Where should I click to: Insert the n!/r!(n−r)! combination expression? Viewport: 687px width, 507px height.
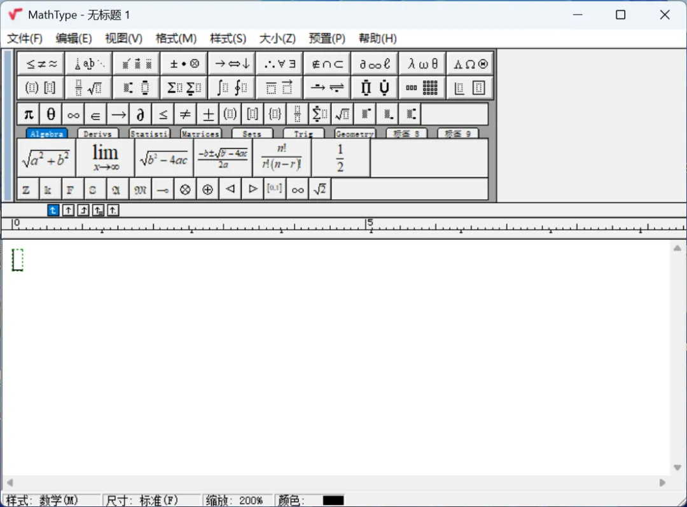click(282, 158)
